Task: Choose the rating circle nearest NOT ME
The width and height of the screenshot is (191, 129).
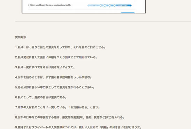Action: coord(101,5)
